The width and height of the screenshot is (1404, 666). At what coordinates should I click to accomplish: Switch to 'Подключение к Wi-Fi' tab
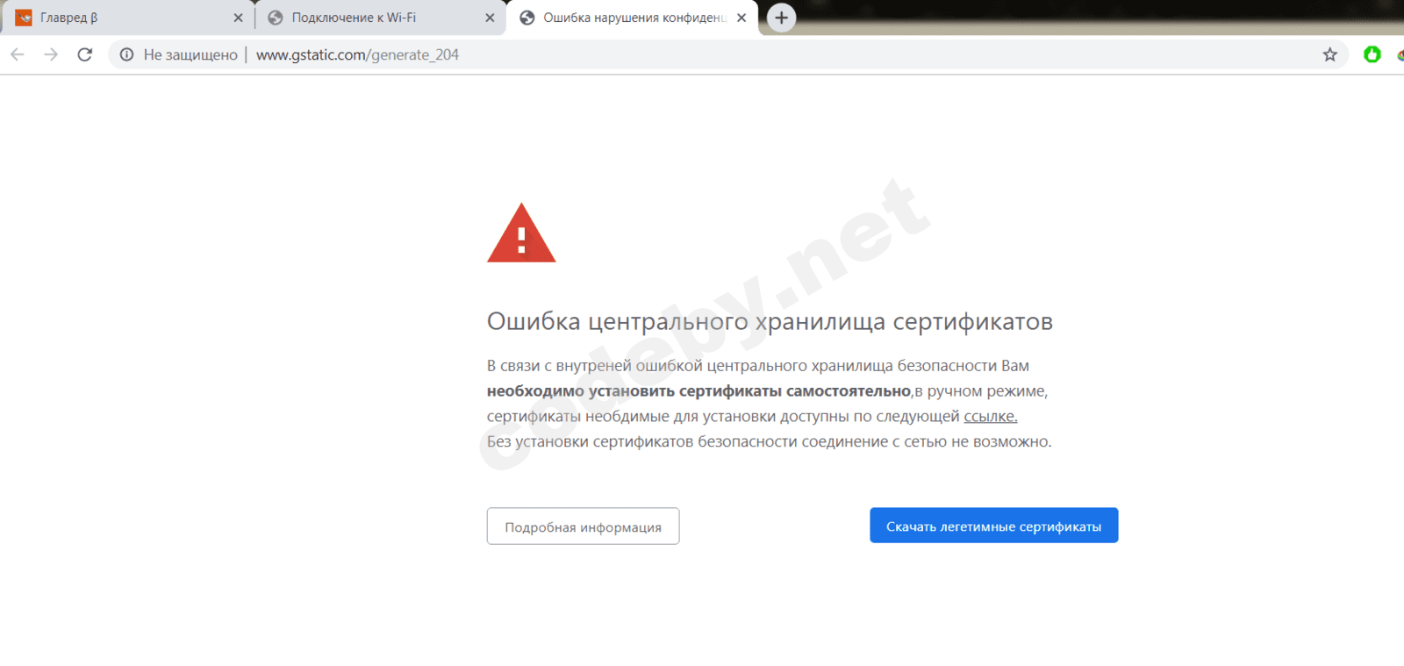(x=379, y=18)
